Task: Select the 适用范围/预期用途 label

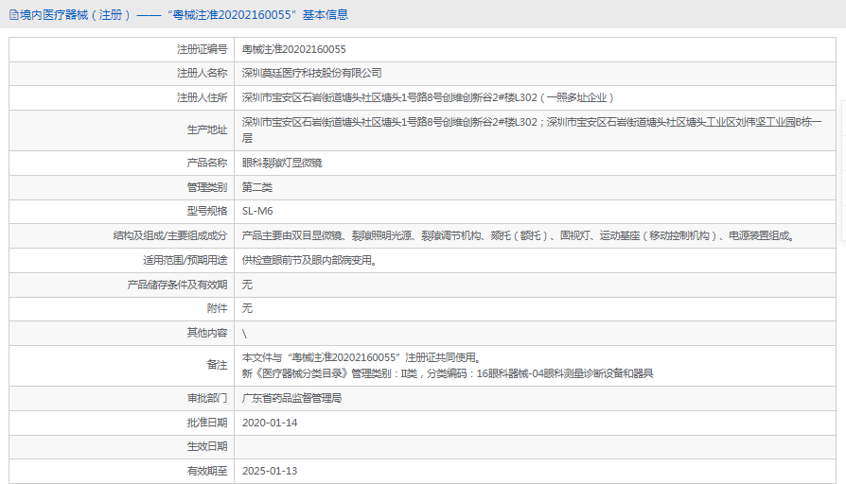Action: [x=185, y=260]
